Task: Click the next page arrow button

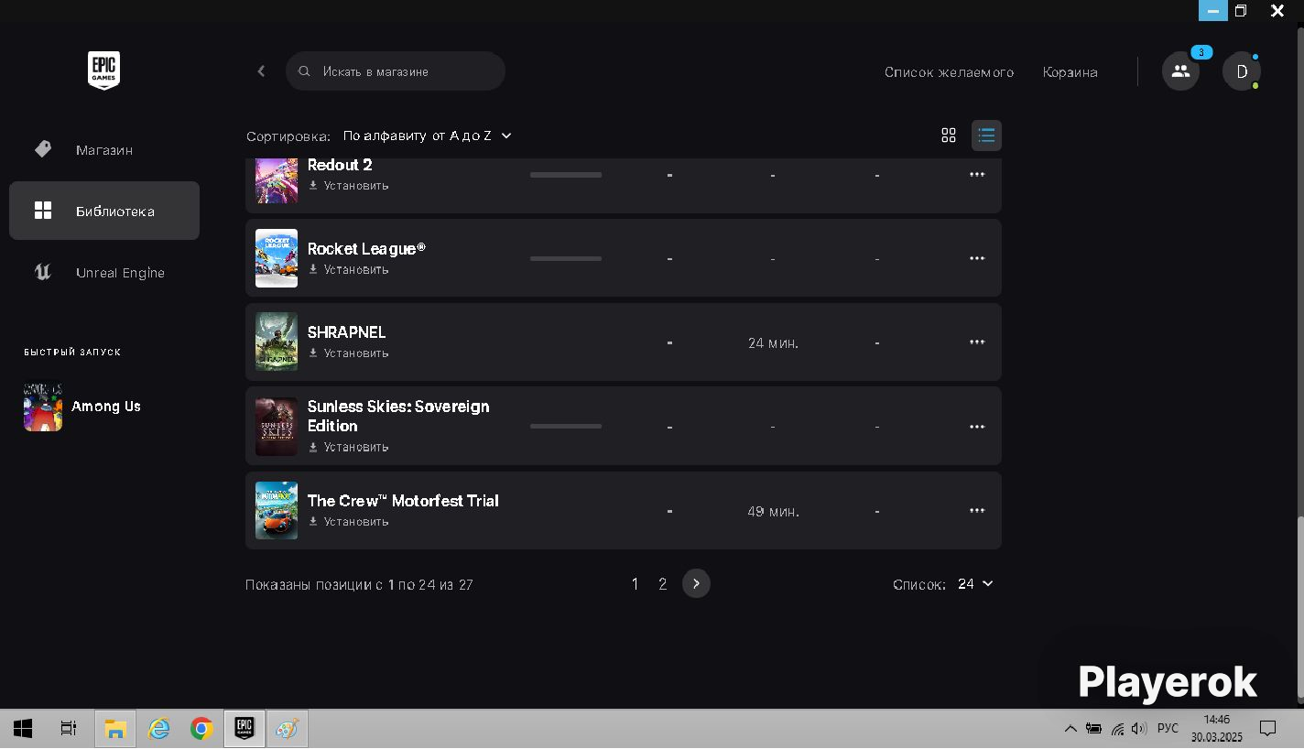Action: (x=696, y=584)
